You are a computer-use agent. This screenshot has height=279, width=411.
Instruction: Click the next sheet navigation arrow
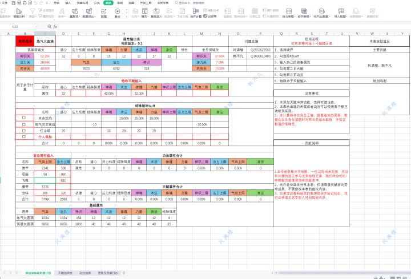[10, 273]
